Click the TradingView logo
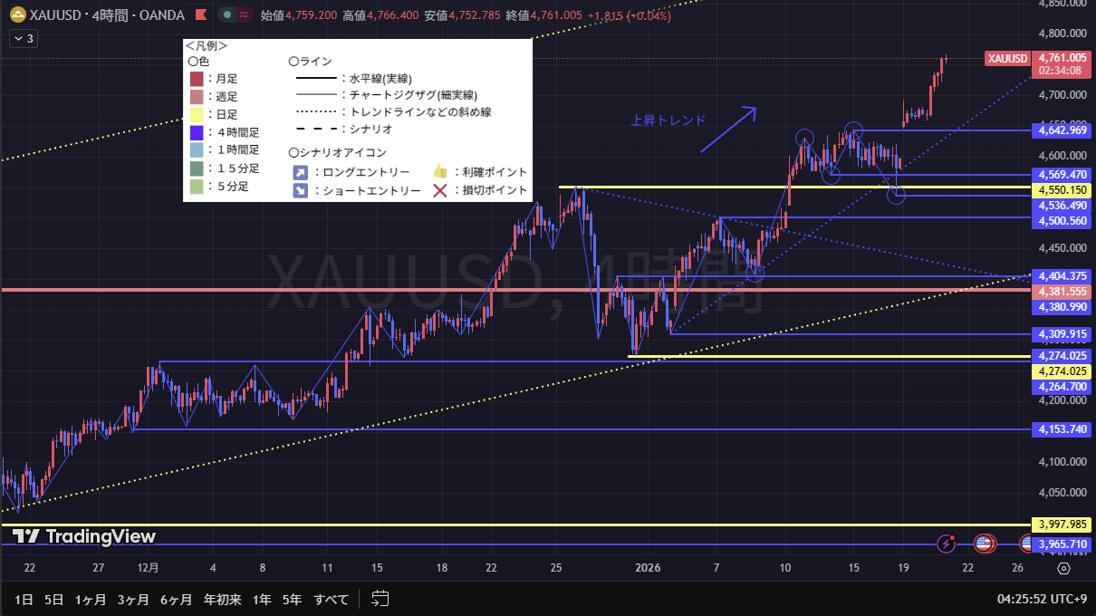 (84, 536)
